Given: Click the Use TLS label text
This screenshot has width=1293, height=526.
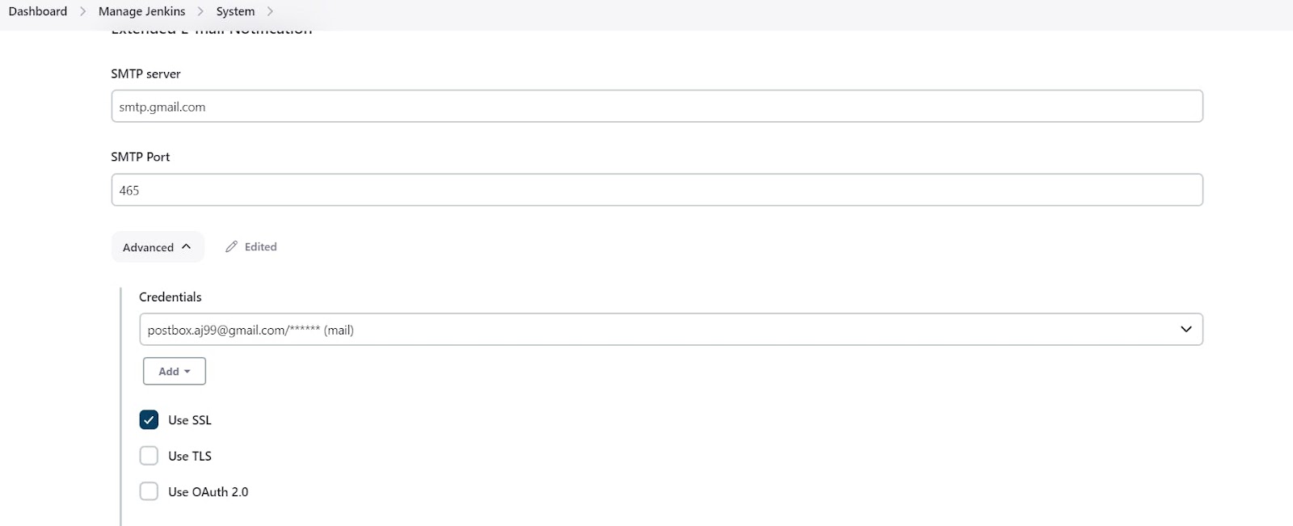Looking at the screenshot, I should [x=190, y=456].
